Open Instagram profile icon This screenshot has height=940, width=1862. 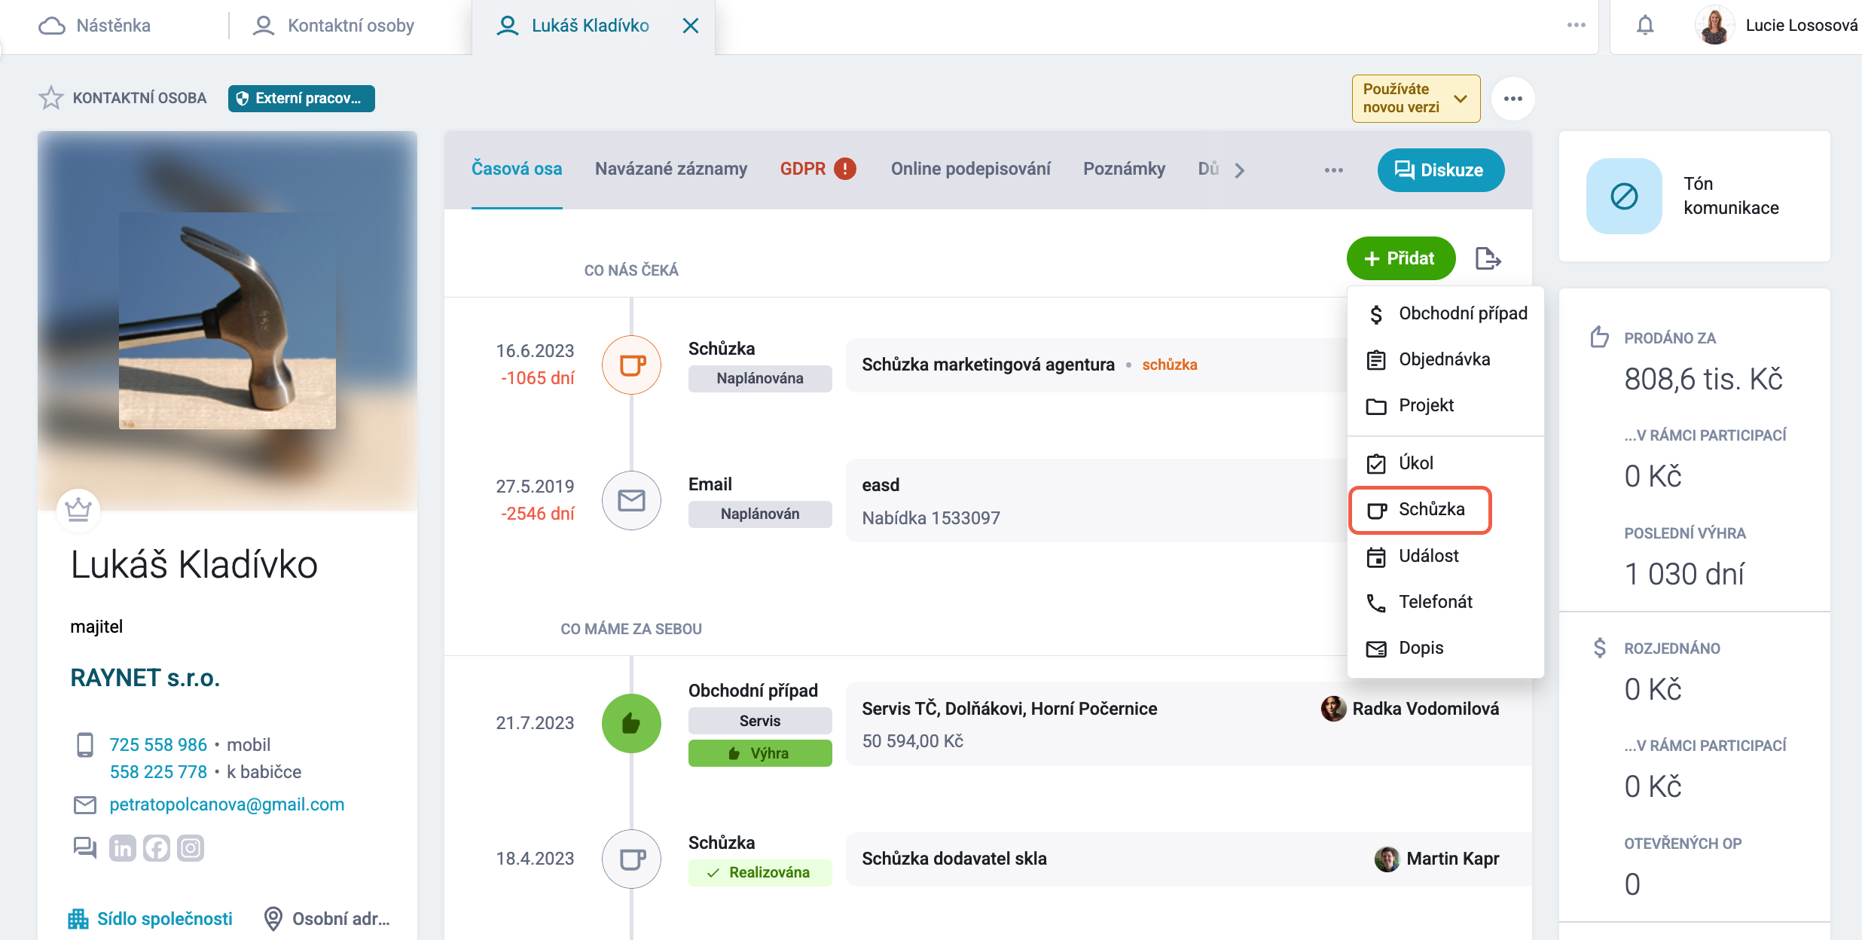(191, 848)
